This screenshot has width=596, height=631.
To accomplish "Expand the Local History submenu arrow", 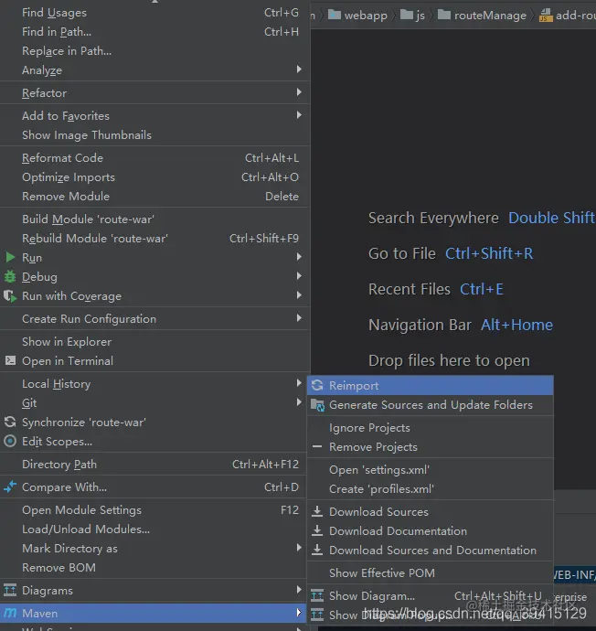I will (x=299, y=382).
